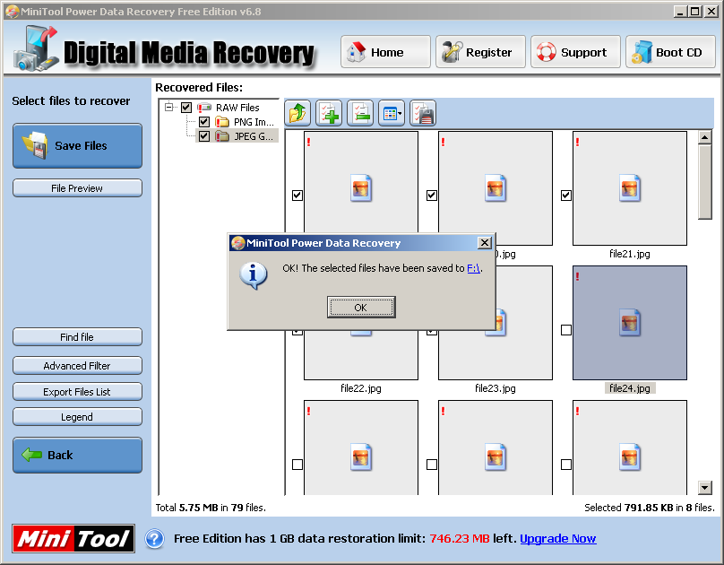Click the save checked files floppy toolbar icon

pos(423,113)
